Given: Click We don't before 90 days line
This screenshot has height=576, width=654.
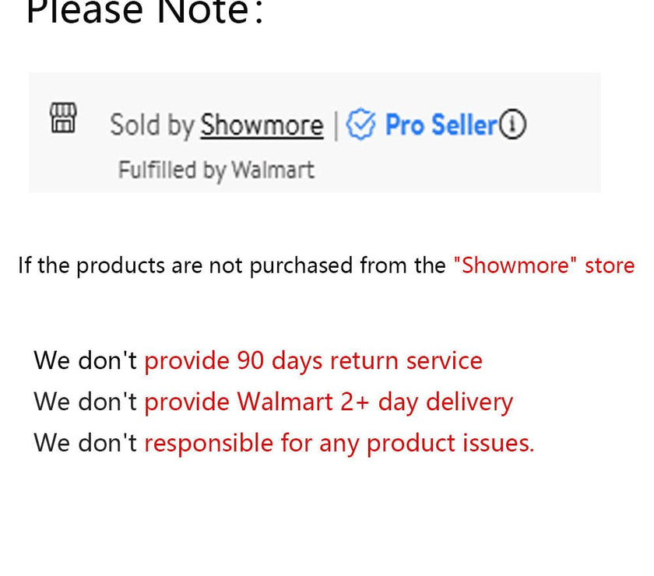Looking at the screenshot, I should click(x=86, y=360).
